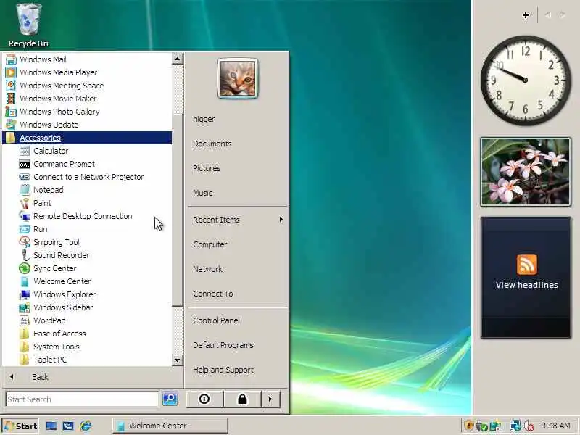Click the taskbar time 9:48 AM
The image size is (580, 435).
(x=555, y=426)
